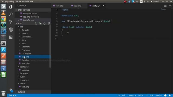Open web.php under routes folder
This screenshot has width=173, height=97.
pyautogui.click(x=25, y=87)
